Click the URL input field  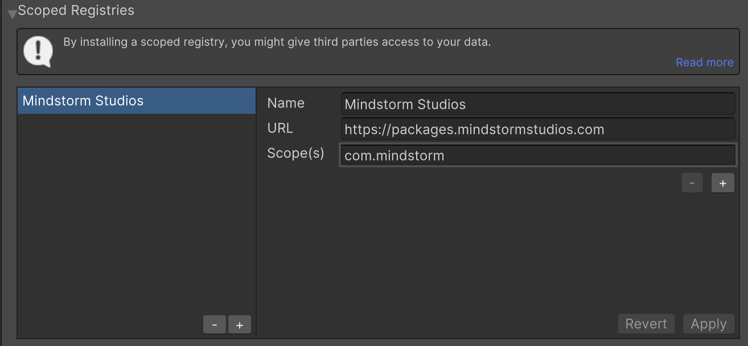[x=537, y=129]
